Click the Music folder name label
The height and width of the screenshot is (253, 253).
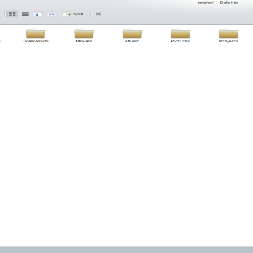pyautogui.click(x=132, y=41)
